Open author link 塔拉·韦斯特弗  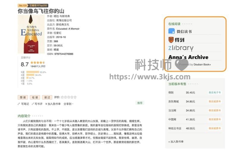pos(62,16)
